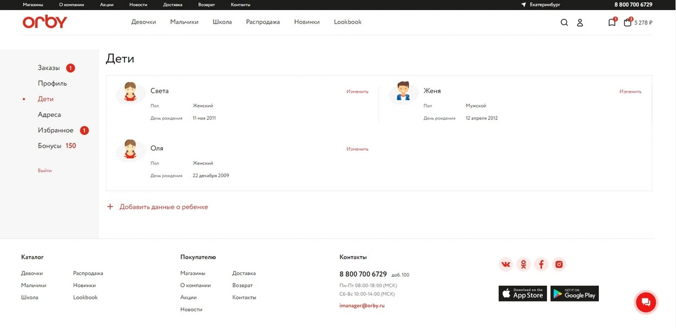This screenshot has width=676, height=328.
Task: Open Распродажа in the main navigation
Action: click(263, 22)
